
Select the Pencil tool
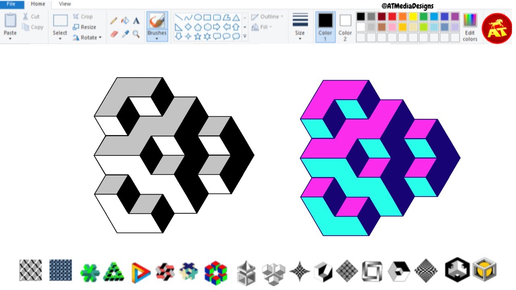pyautogui.click(x=114, y=21)
